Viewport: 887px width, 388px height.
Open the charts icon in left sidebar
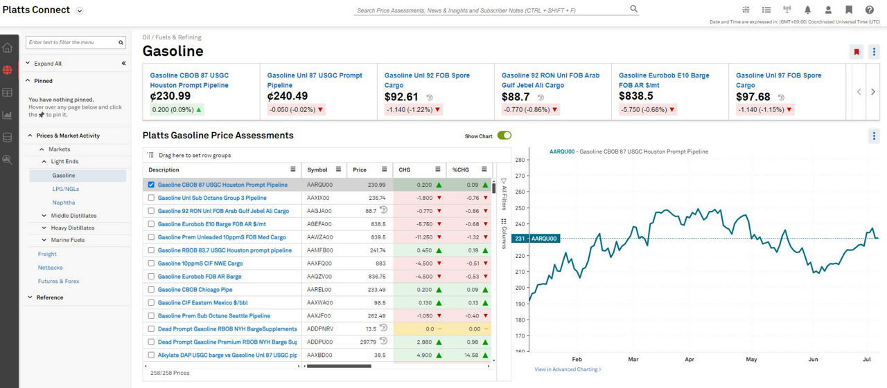[8, 115]
